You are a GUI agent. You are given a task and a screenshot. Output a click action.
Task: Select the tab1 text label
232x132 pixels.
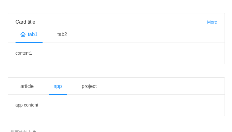click(33, 34)
